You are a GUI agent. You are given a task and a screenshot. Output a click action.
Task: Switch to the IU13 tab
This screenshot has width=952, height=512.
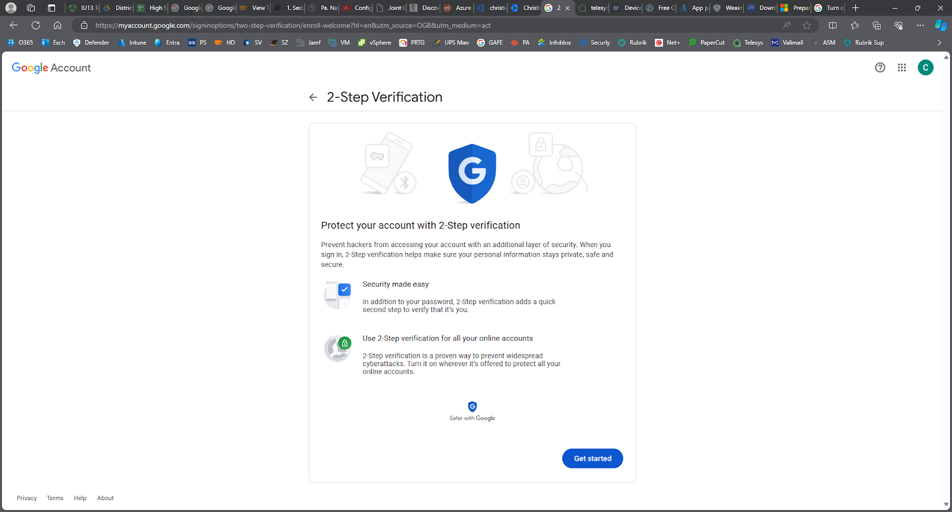click(83, 8)
